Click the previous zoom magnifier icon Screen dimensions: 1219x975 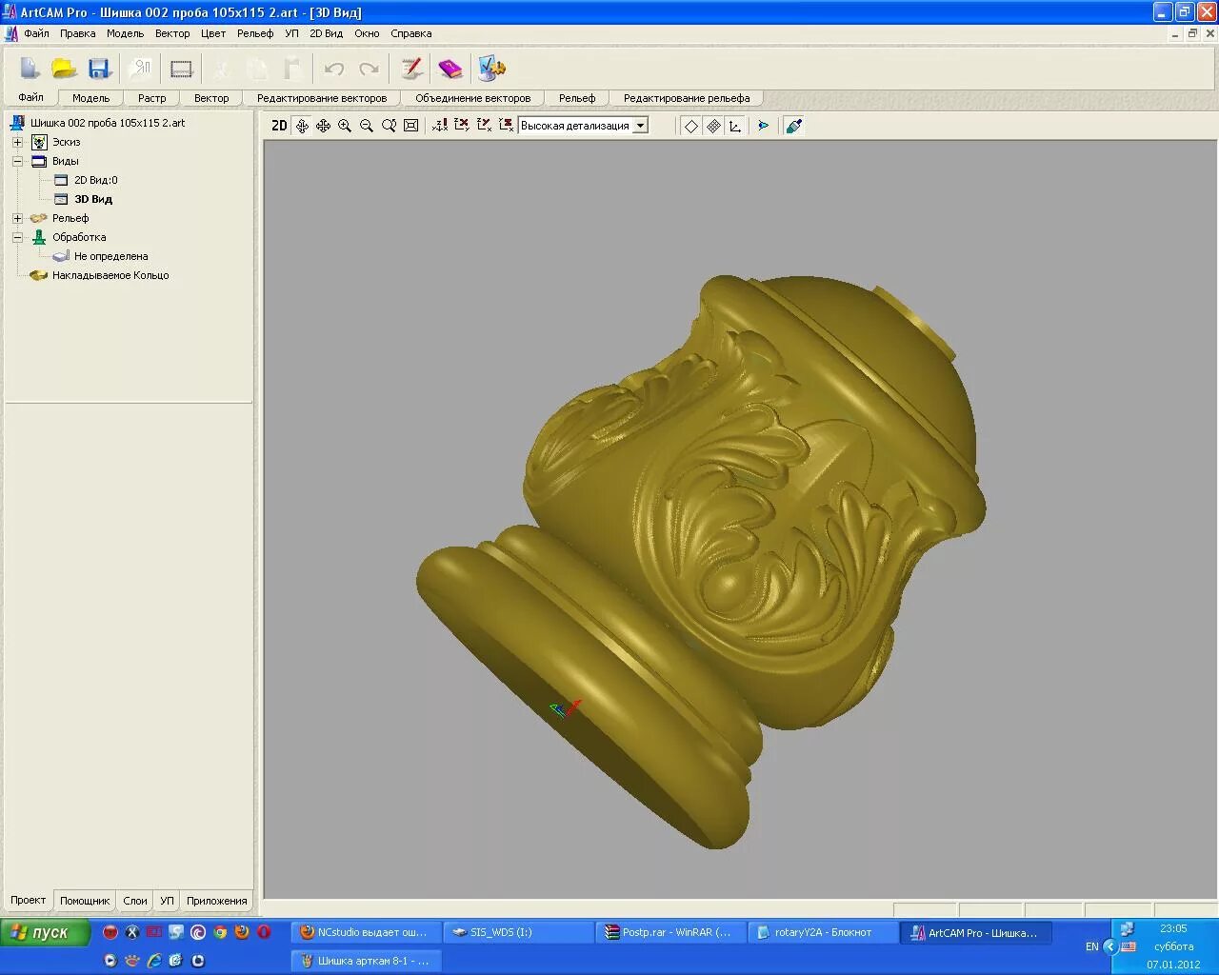pos(389,126)
